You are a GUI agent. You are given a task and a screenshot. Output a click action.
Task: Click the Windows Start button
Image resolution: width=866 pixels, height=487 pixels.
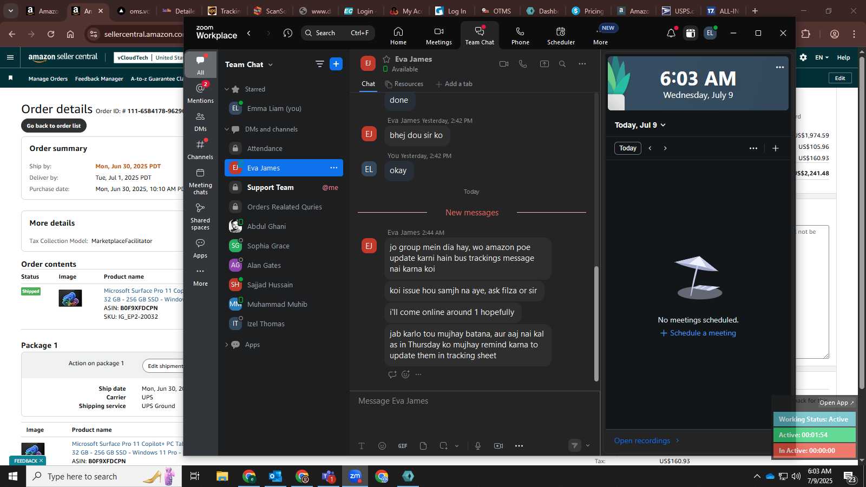tap(13, 476)
